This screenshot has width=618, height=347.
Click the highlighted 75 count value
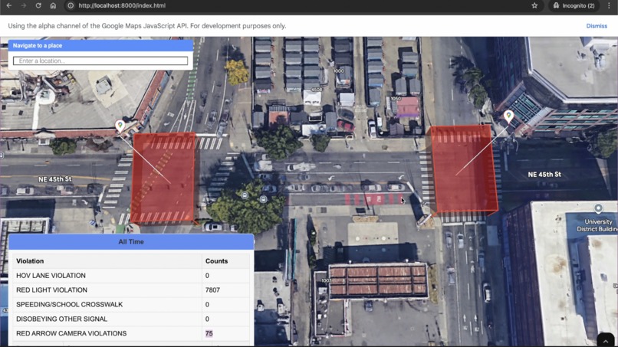click(x=209, y=334)
